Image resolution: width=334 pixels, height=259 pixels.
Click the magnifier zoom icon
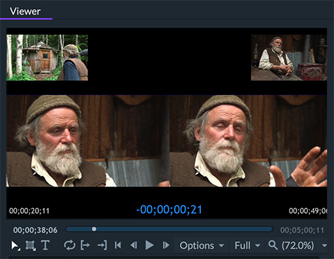(x=273, y=245)
